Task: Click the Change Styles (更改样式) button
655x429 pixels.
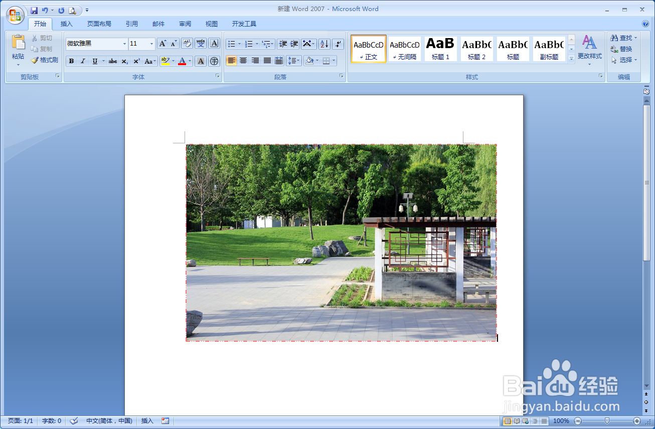Action: (589, 50)
